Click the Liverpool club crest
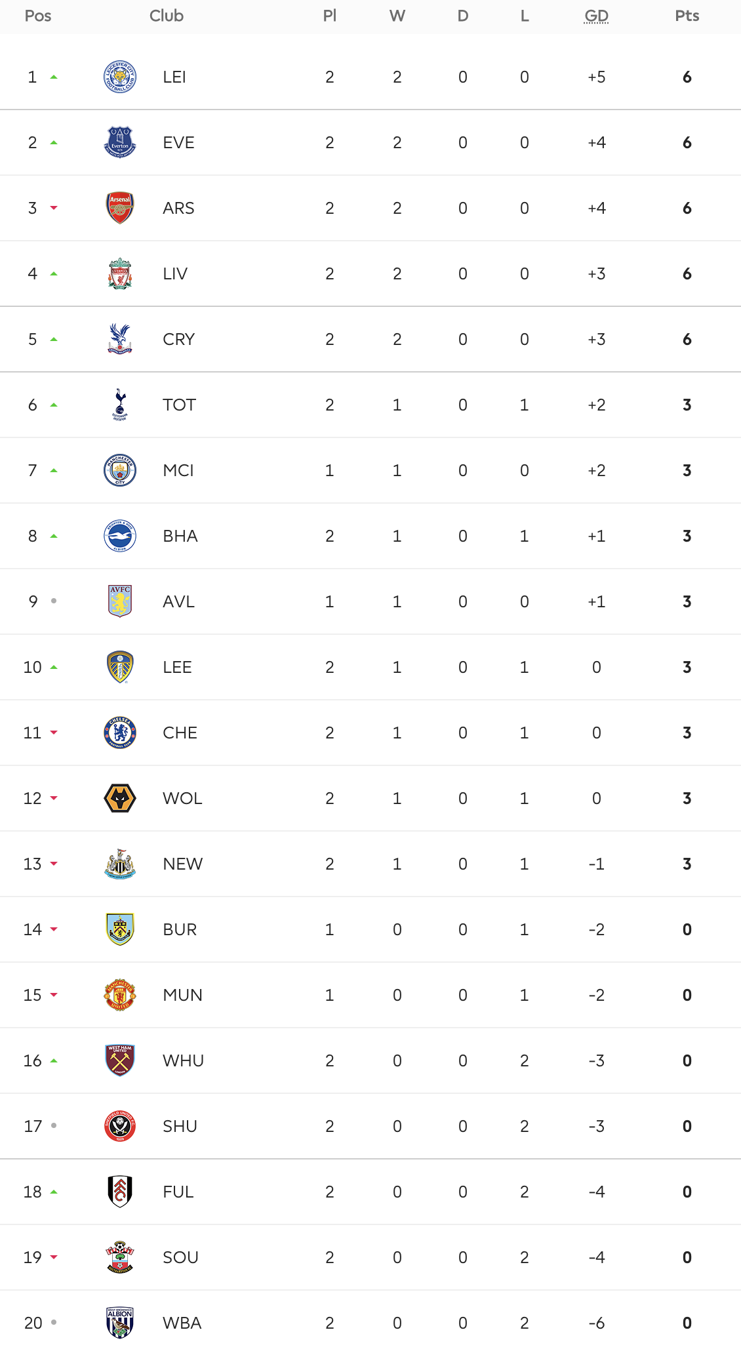This screenshot has height=1351, width=741. (x=120, y=273)
